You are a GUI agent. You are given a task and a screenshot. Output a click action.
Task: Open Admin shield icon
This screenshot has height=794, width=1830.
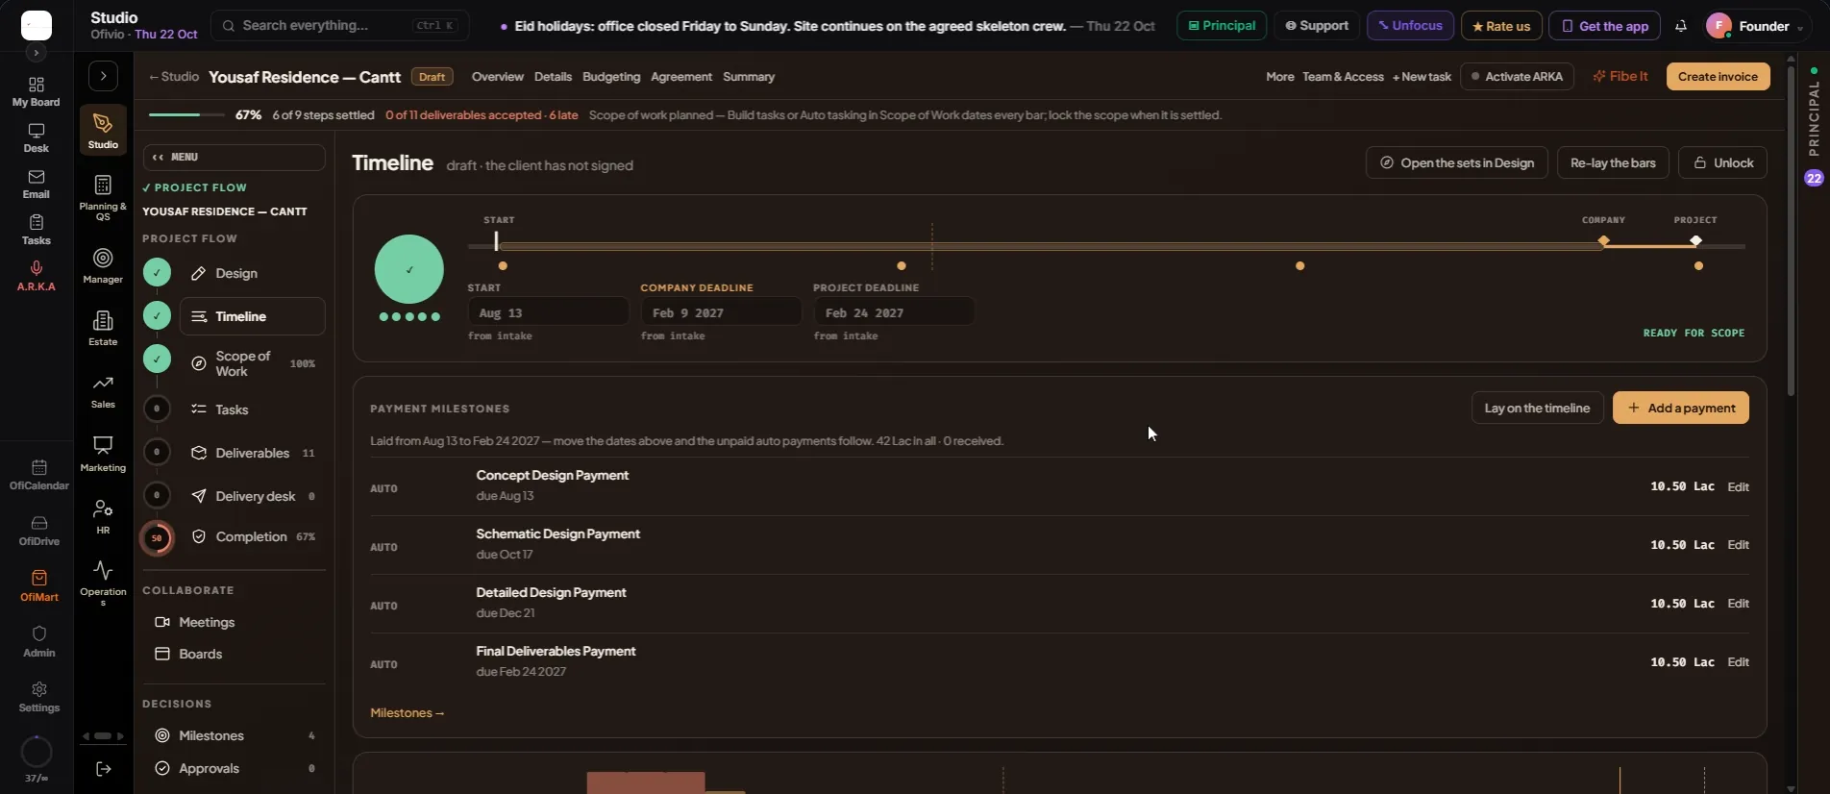[39, 641]
